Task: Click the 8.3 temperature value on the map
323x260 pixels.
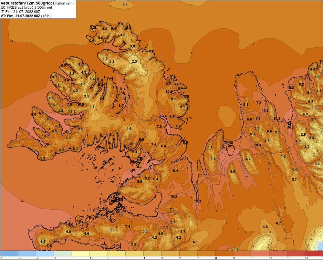Action: tap(121, 106)
